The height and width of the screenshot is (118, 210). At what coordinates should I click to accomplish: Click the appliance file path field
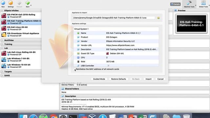coord(114,18)
